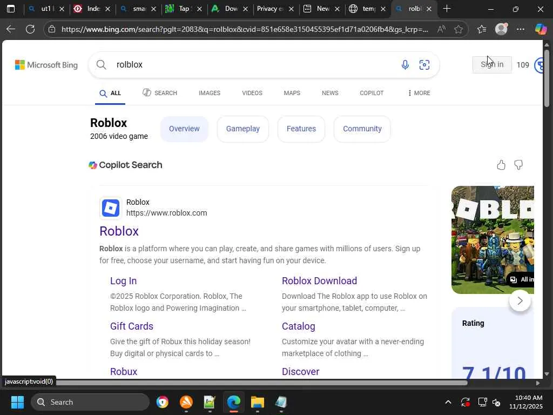Open the Log In sitelink
This screenshot has height=415, width=553.
124,281
